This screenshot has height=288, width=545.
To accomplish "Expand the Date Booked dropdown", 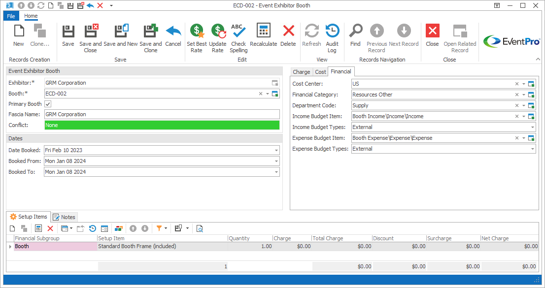I will pos(276,151).
